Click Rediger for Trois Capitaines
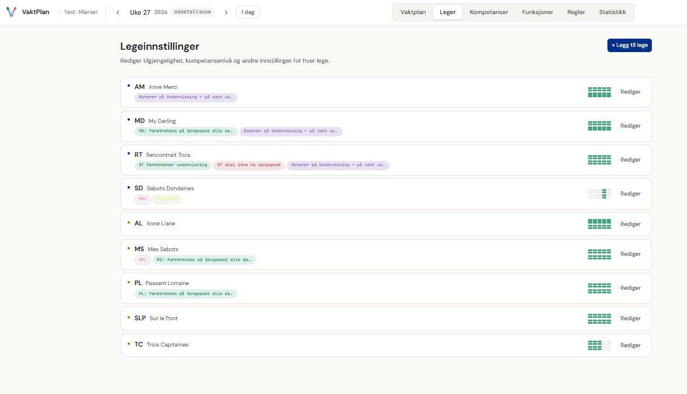The image size is (687, 394). tap(630, 345)
